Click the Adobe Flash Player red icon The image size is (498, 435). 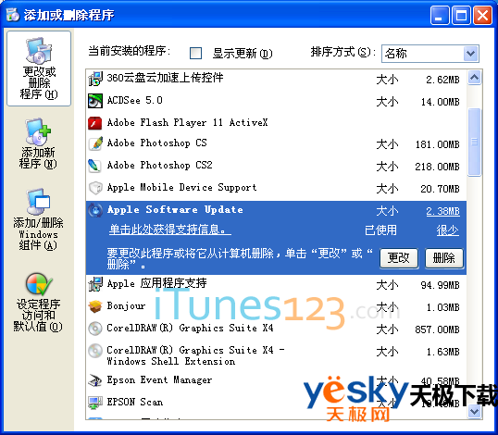coord(95,123)
